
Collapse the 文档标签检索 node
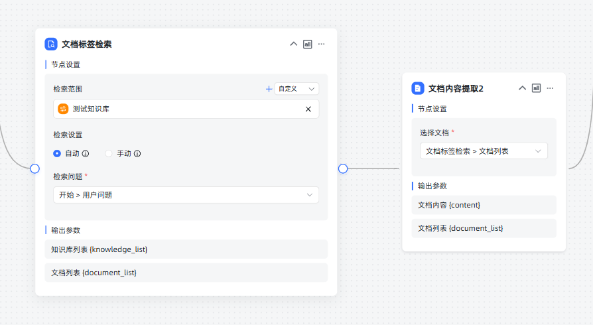coord(294,44)
